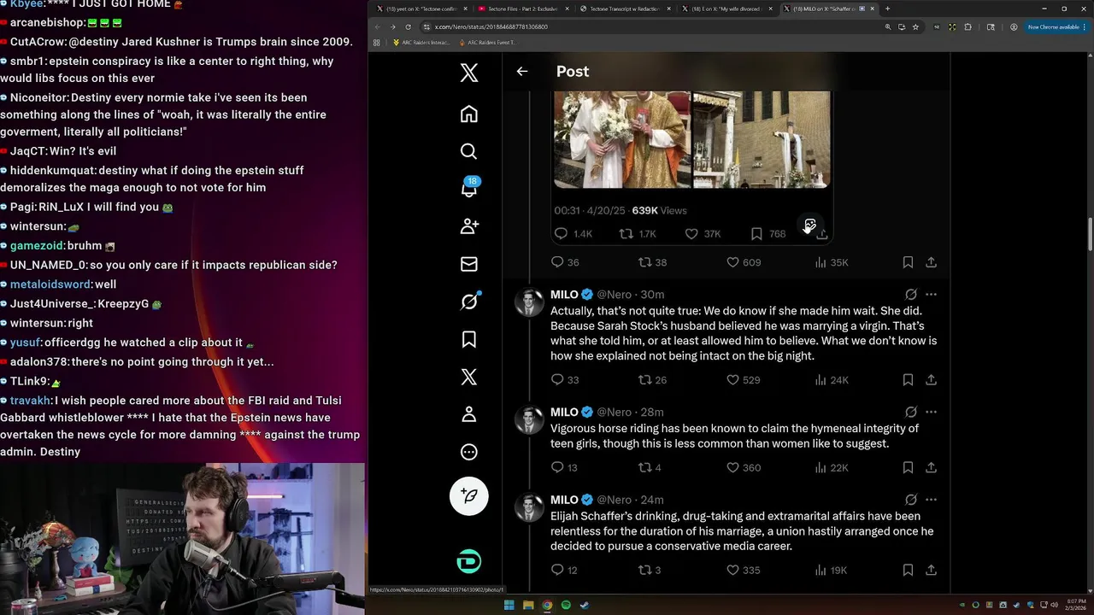Click the white compose Post button
1094x615 pixels.
pyautogui.click(x=469, y=495)
